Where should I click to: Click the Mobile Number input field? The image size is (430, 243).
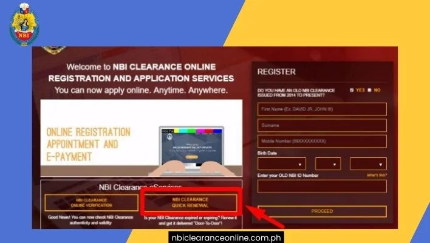click(322, 142)
